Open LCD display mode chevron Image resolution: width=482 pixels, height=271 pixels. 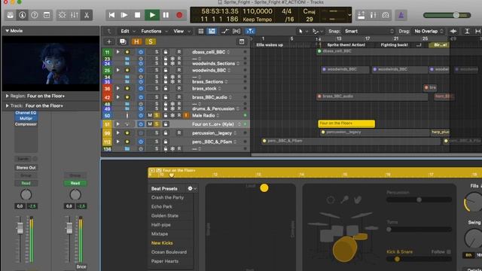pos(349,15)
